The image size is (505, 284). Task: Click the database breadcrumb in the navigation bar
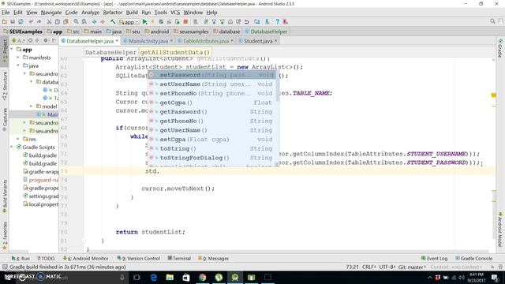coord(226,32)
